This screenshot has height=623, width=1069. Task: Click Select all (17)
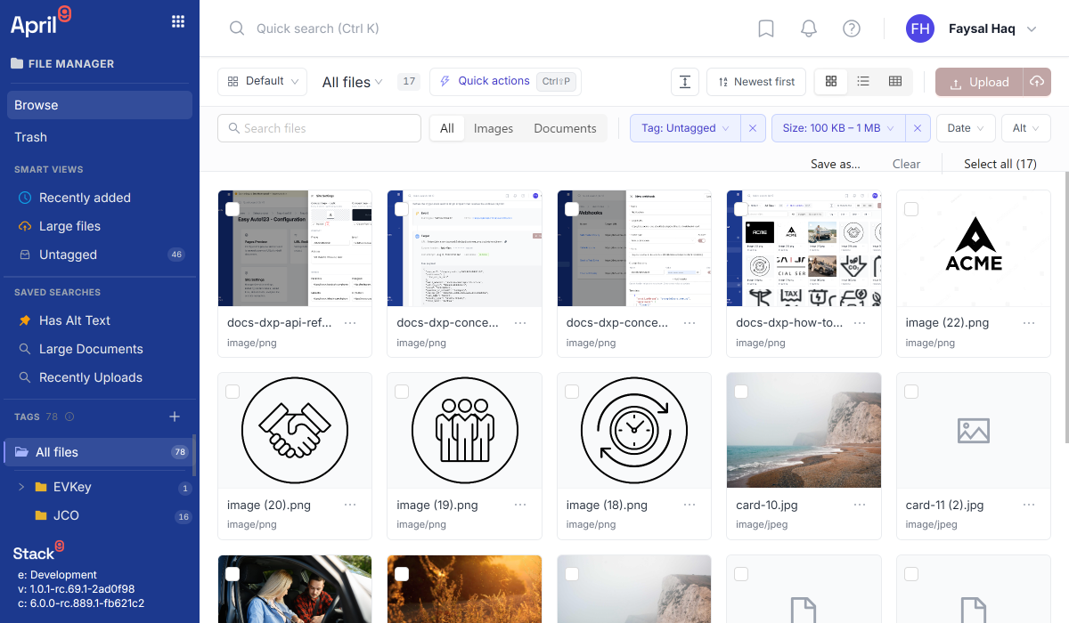click(x=1000, y=164)
